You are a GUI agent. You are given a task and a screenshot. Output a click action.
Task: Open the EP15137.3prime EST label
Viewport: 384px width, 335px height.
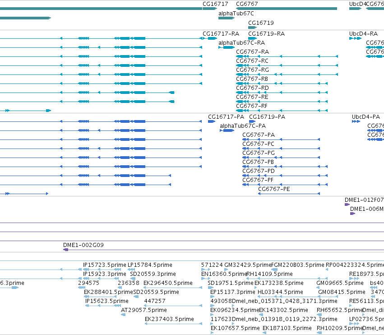tap(233, 292)
